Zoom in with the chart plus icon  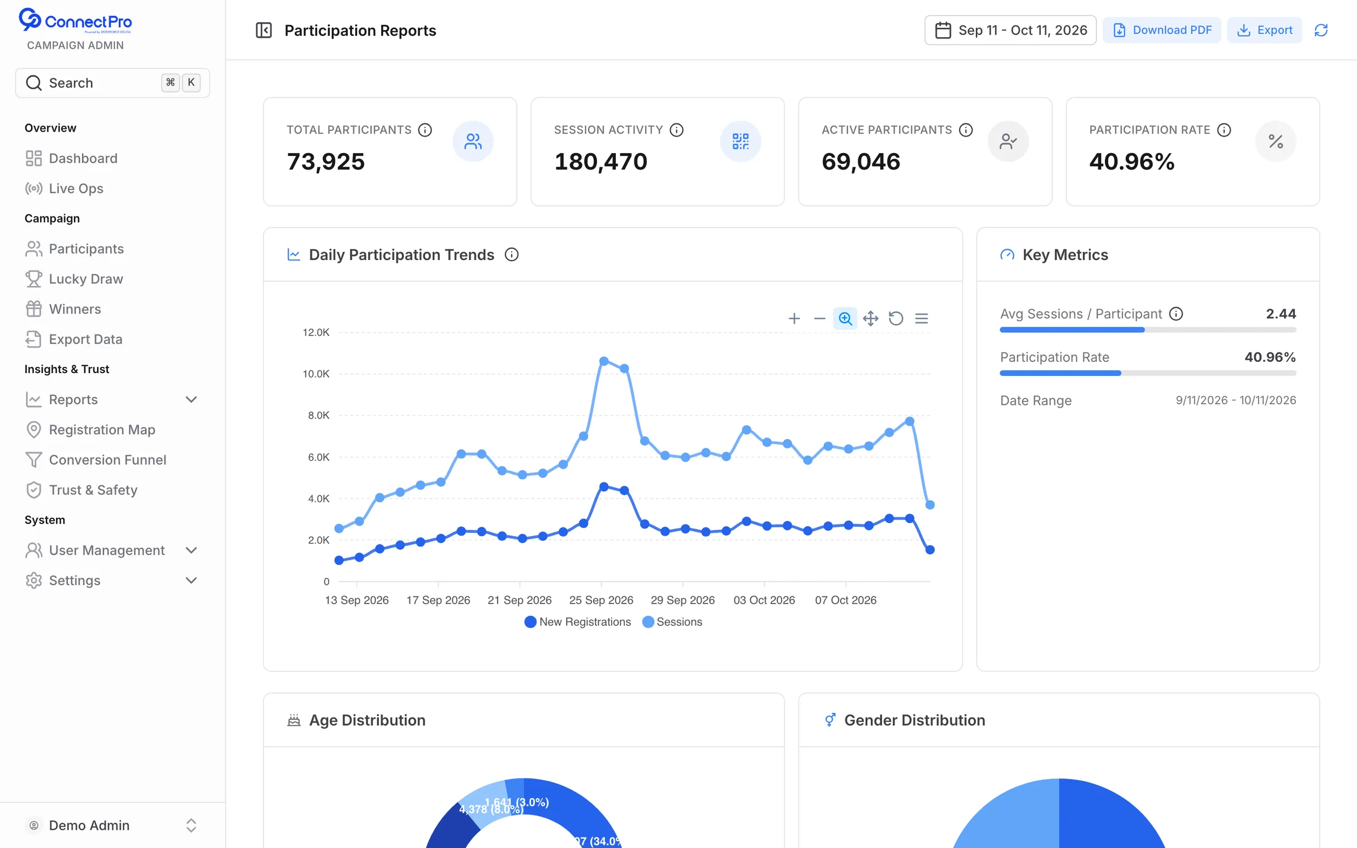794,318
